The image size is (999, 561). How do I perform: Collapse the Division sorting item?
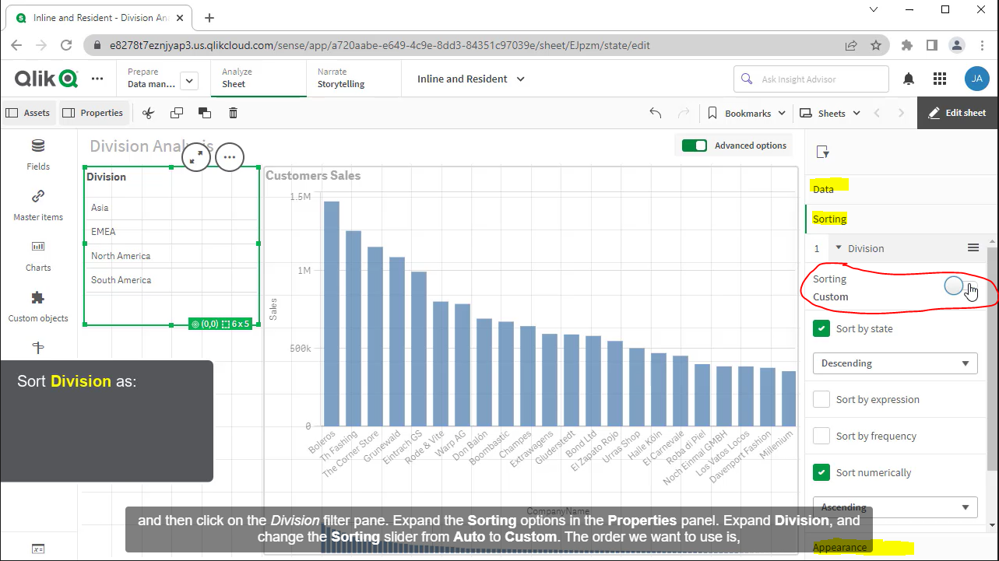pos(839,248)
